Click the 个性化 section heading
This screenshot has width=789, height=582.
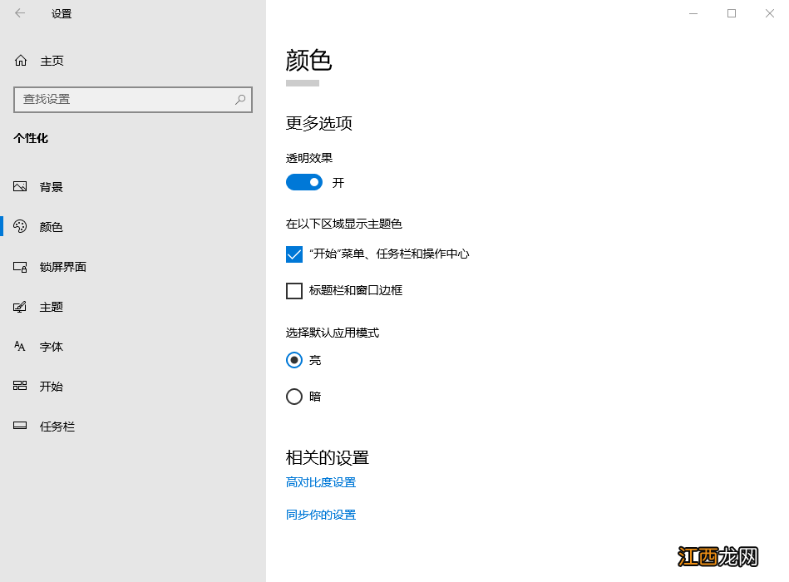(31, 138)
